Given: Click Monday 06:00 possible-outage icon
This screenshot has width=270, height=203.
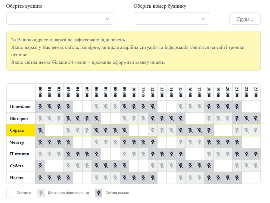Looking at the screenshot, I should tap(96, 107).
